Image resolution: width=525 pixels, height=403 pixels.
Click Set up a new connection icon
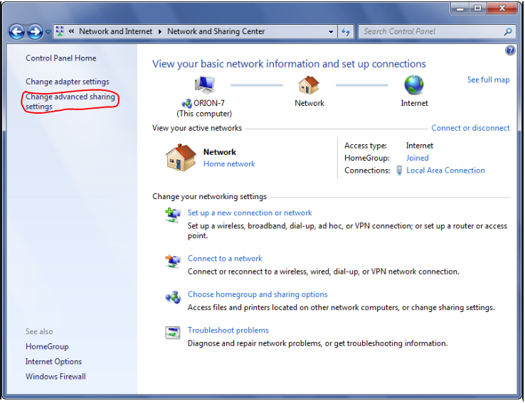coord(173,215)
